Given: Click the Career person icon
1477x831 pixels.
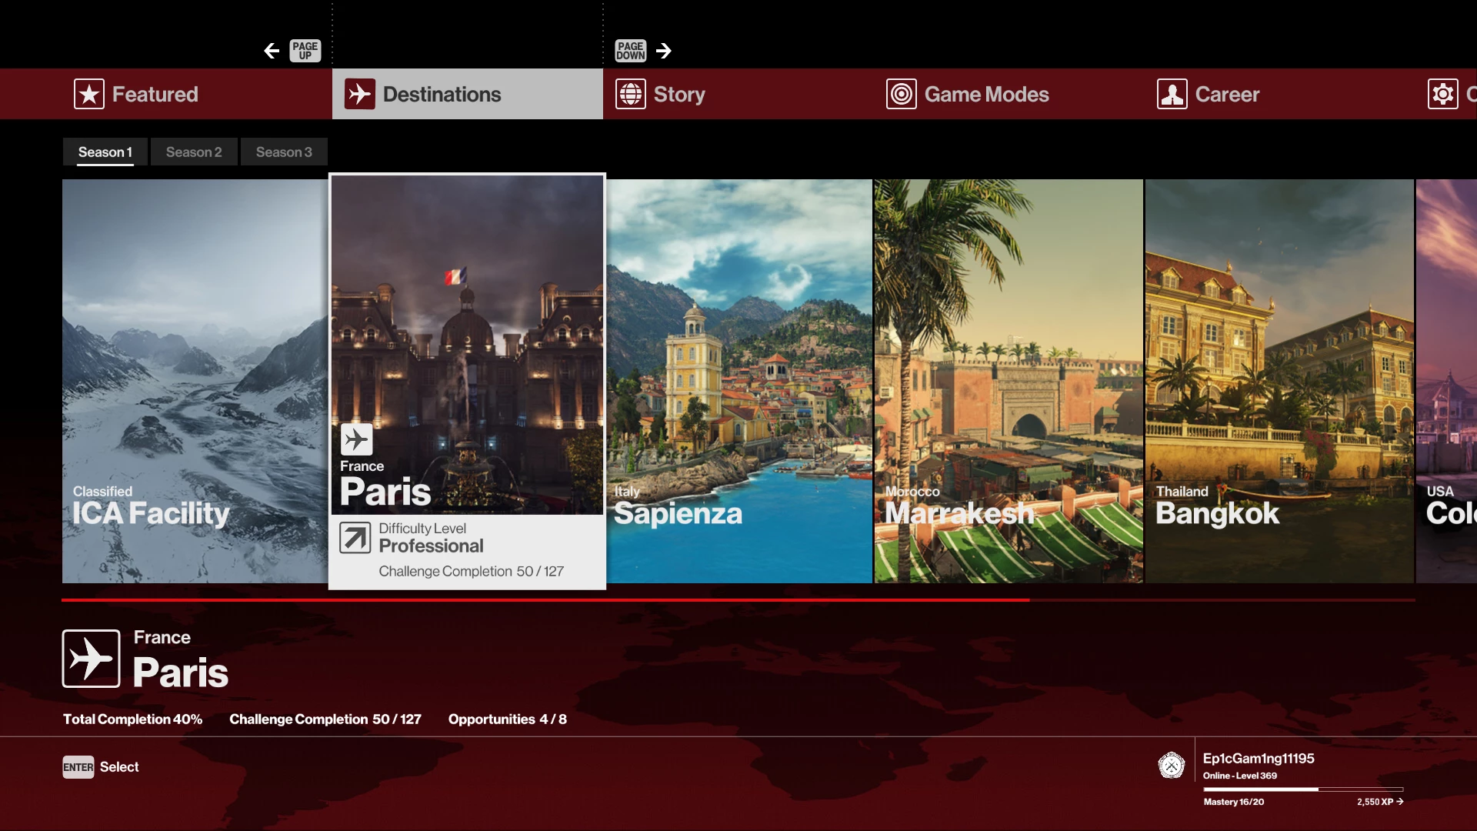Looking at the screenshot, I should [1172, 94].
